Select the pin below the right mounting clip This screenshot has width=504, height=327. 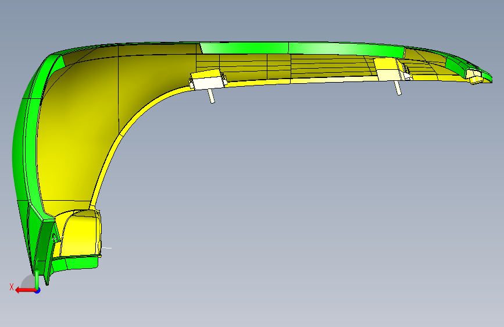(x=398, y=88)
